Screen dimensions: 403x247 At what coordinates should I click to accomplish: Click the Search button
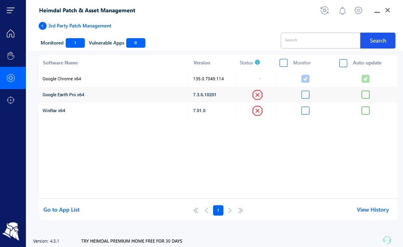coord(378,41)
